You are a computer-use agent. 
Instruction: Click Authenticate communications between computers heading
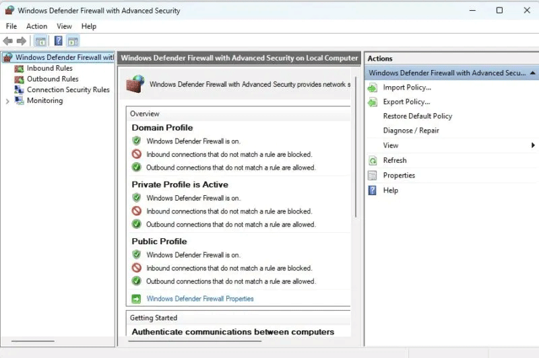(233, 332)
